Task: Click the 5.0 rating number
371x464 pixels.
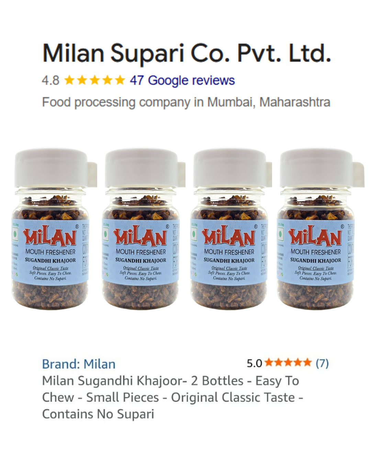Action: point(254,363)
